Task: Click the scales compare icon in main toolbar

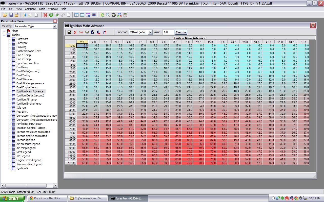Action: click(x=114, y=15)
